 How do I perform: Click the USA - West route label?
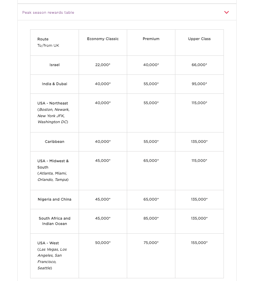pyautogui.click(x=48, y=243)
